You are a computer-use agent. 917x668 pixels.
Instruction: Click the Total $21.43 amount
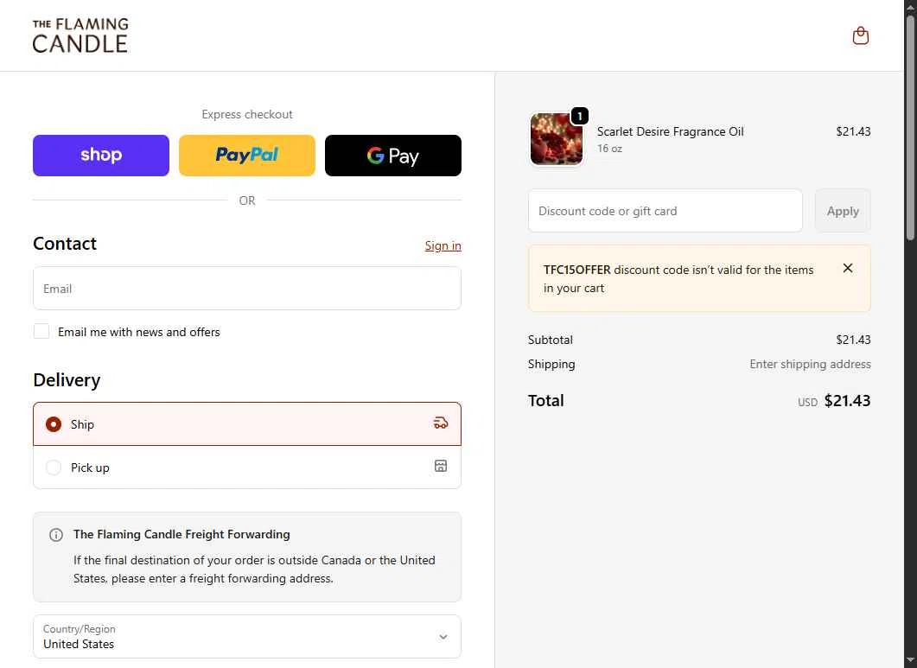click(x=847, y=401)
